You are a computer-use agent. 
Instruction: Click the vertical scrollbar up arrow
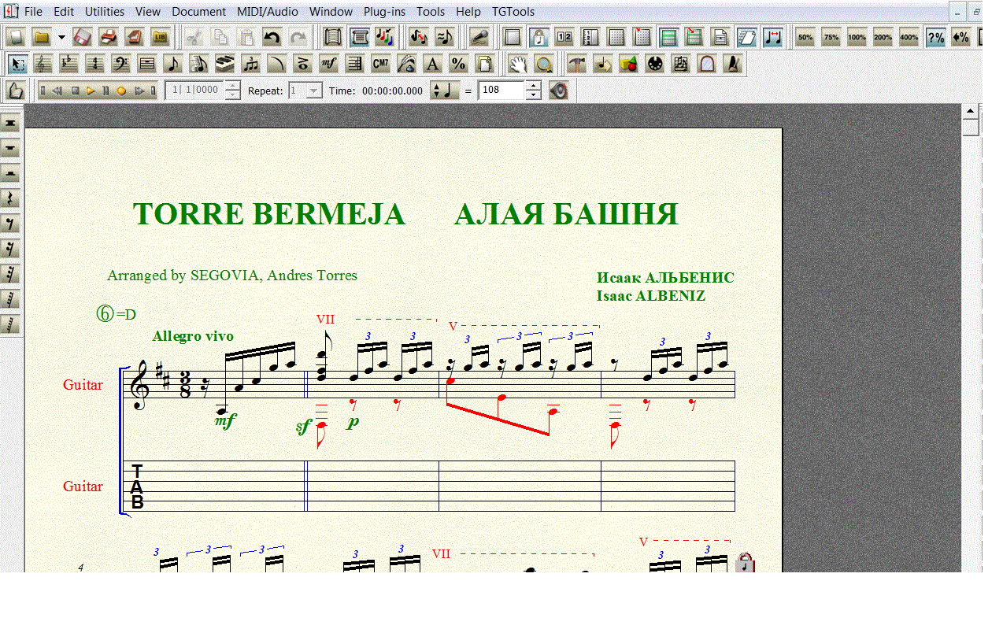[971, 111]
